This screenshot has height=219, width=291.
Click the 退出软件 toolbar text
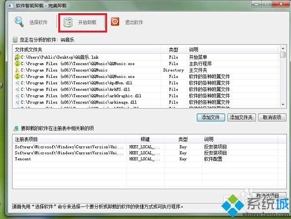tap(134, 22)
